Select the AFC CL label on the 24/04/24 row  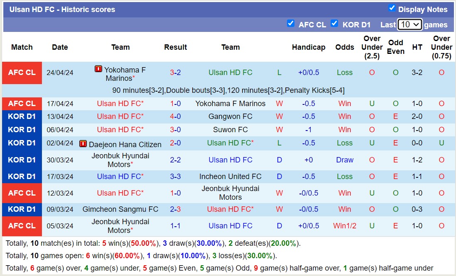[x=22, y=72]
